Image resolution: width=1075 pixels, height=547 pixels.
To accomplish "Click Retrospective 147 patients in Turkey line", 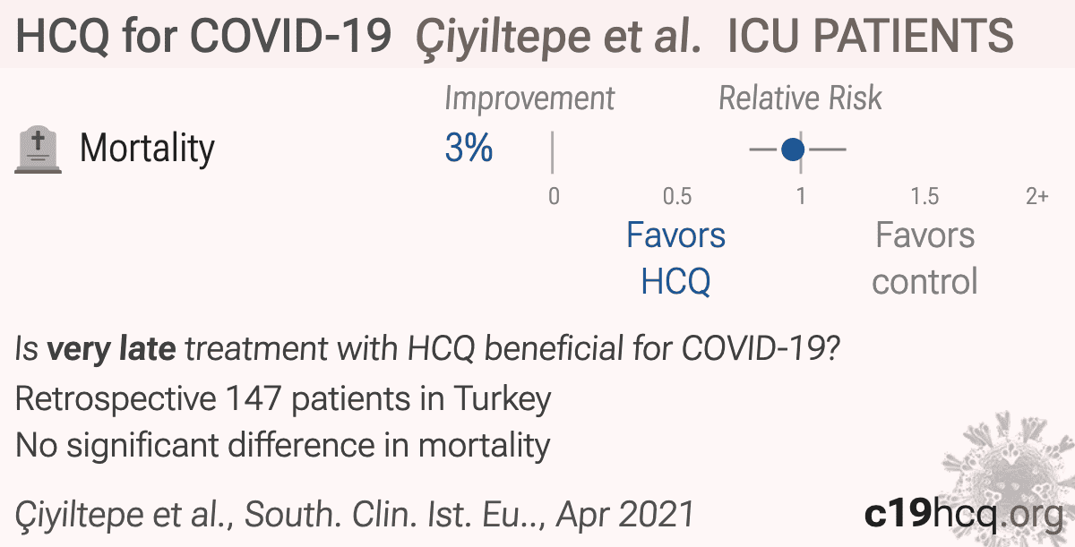I will [x=283, y=398].
